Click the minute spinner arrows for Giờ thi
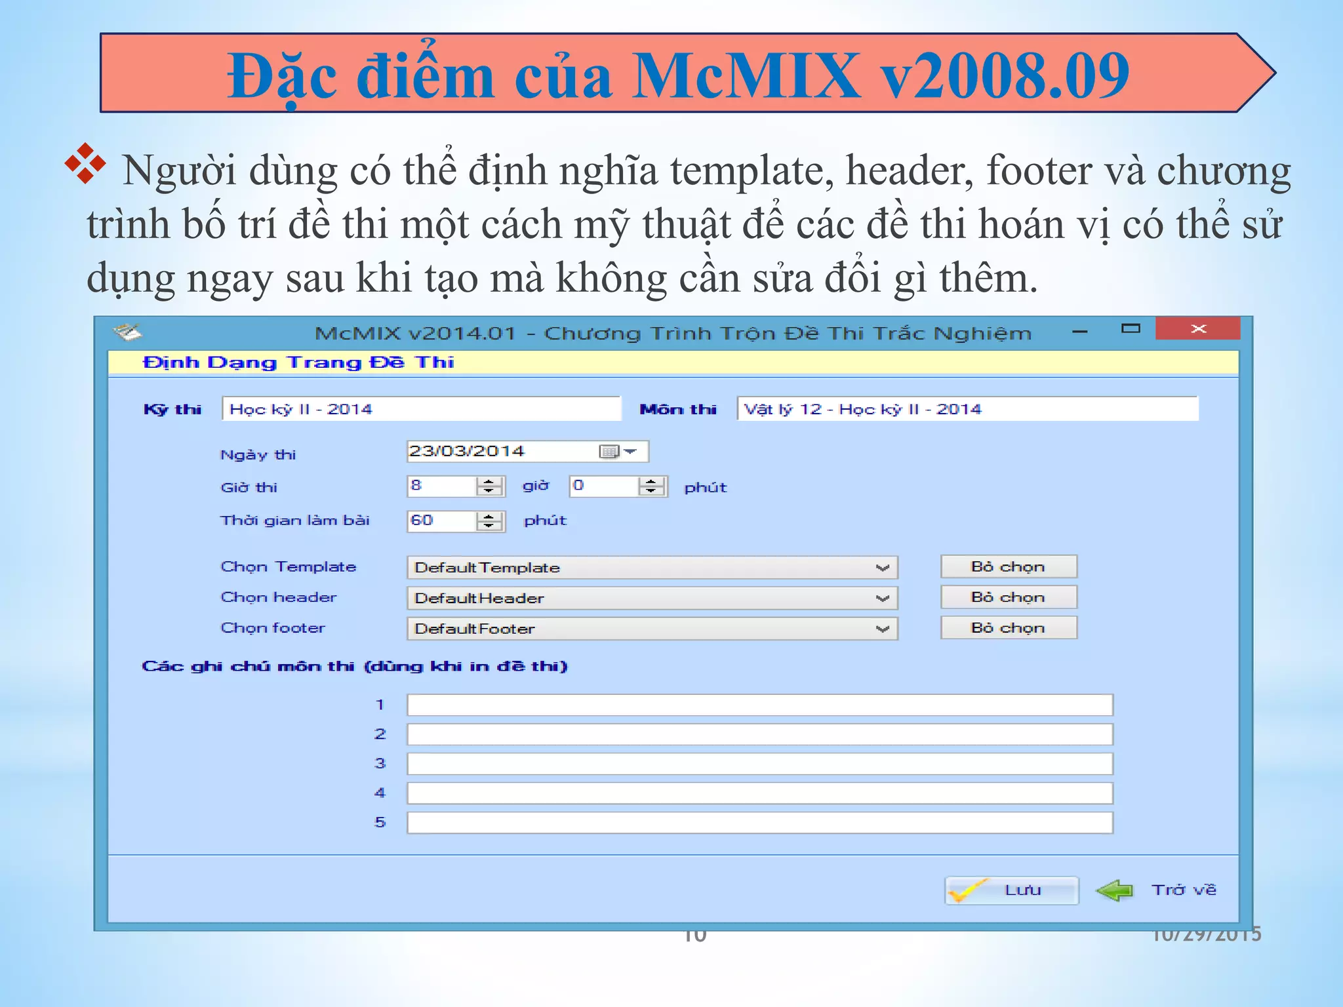 [651, 486]
